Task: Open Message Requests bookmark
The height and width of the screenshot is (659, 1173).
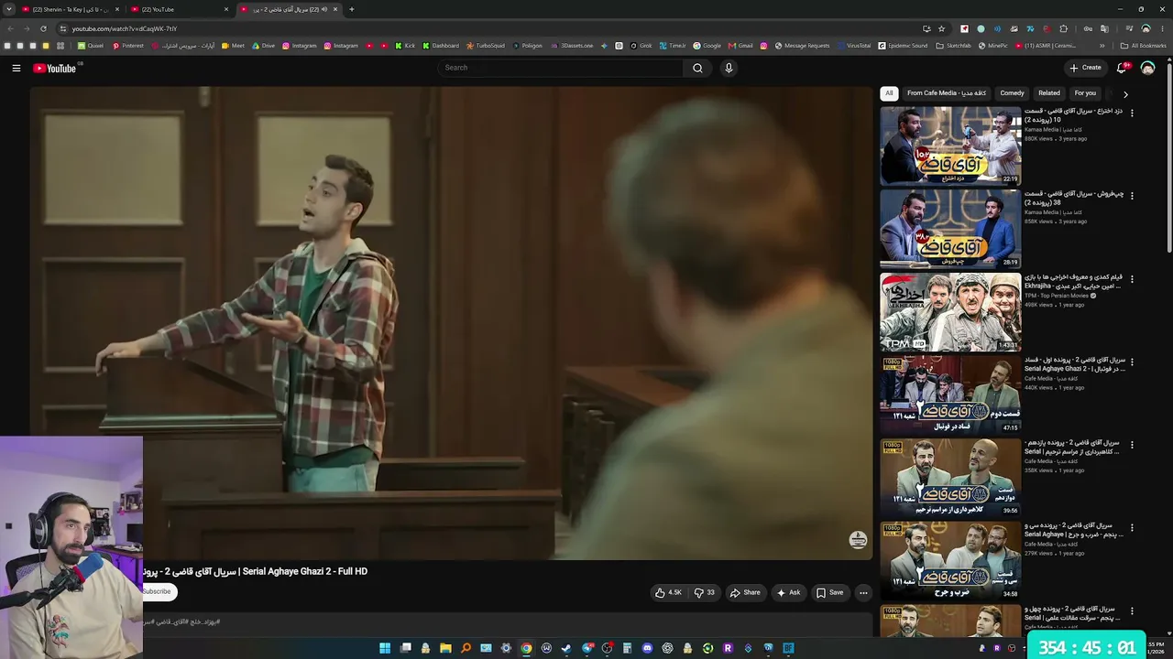Action: pyautogui.click(x=802, y=46)
